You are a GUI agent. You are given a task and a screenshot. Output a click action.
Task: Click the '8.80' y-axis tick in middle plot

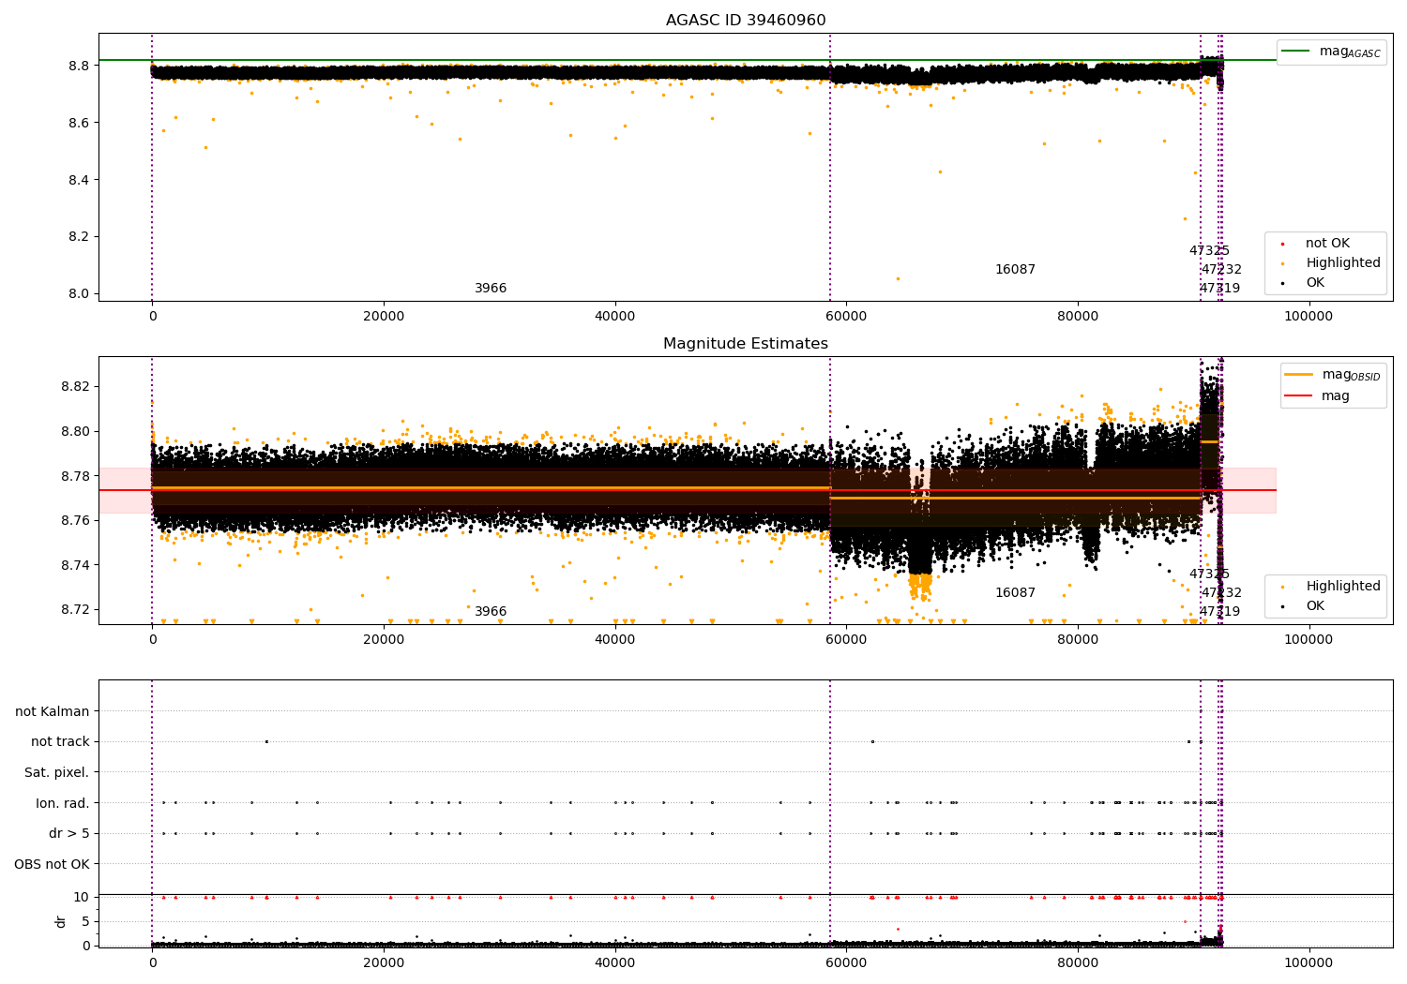75,431
